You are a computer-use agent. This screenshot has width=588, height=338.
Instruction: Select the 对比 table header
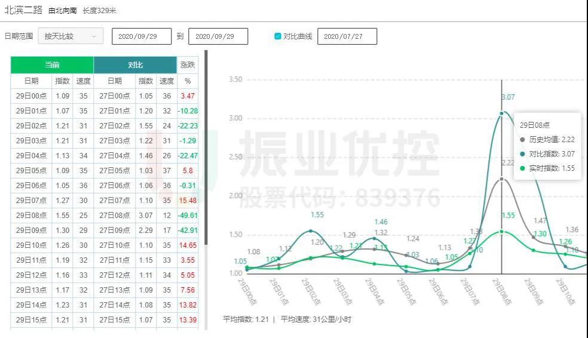pos(135,65)
